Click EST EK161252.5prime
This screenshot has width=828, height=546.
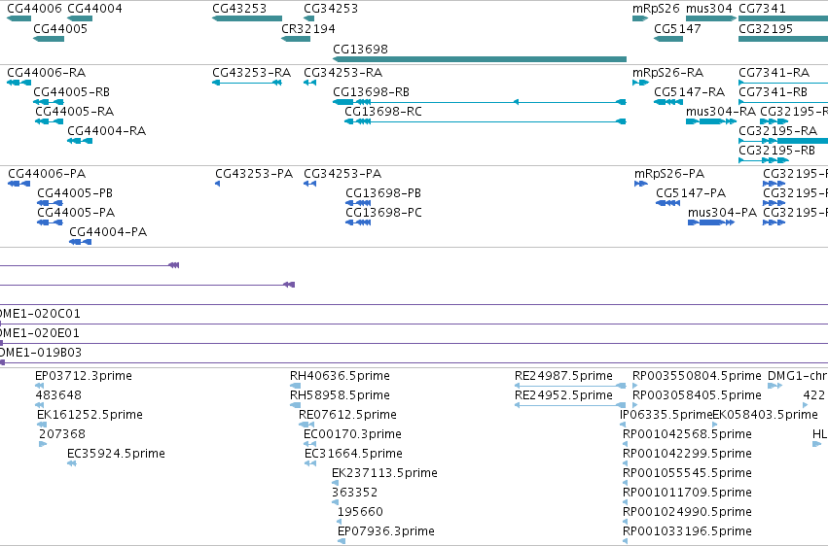[x=42, y=425]
